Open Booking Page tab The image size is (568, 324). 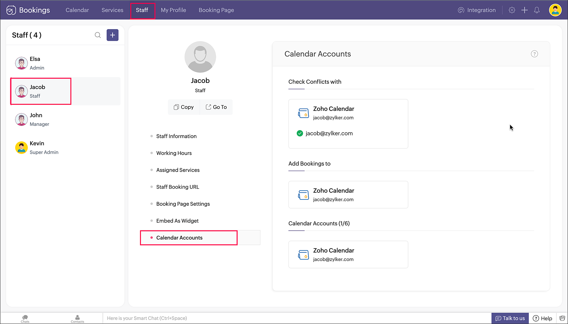click(216, 10)
